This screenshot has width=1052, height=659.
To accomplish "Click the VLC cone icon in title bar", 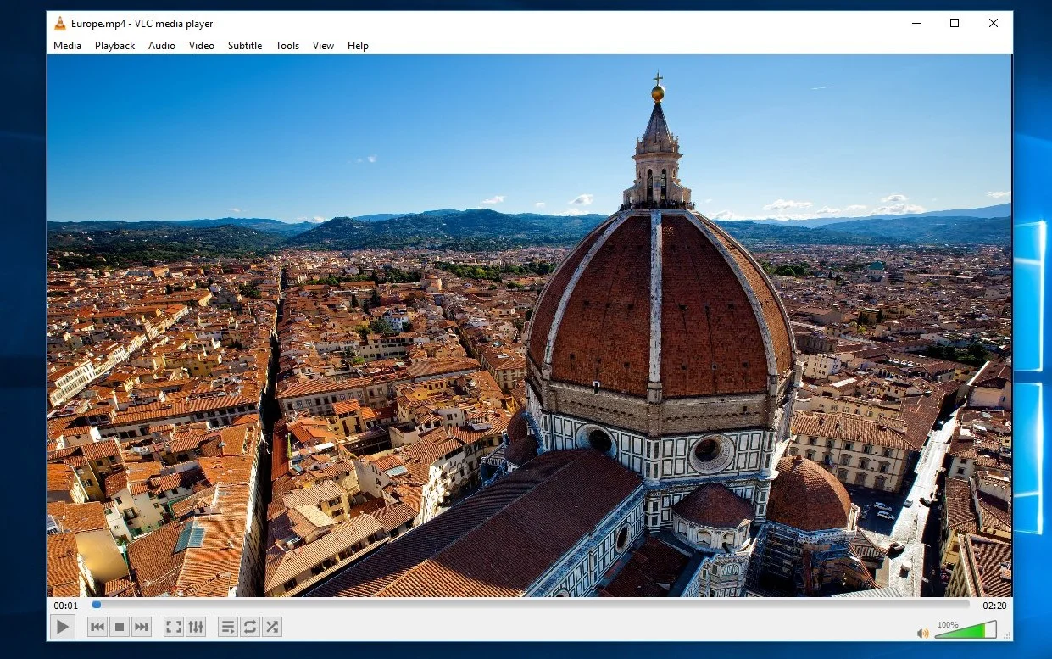I will (60, 23).
